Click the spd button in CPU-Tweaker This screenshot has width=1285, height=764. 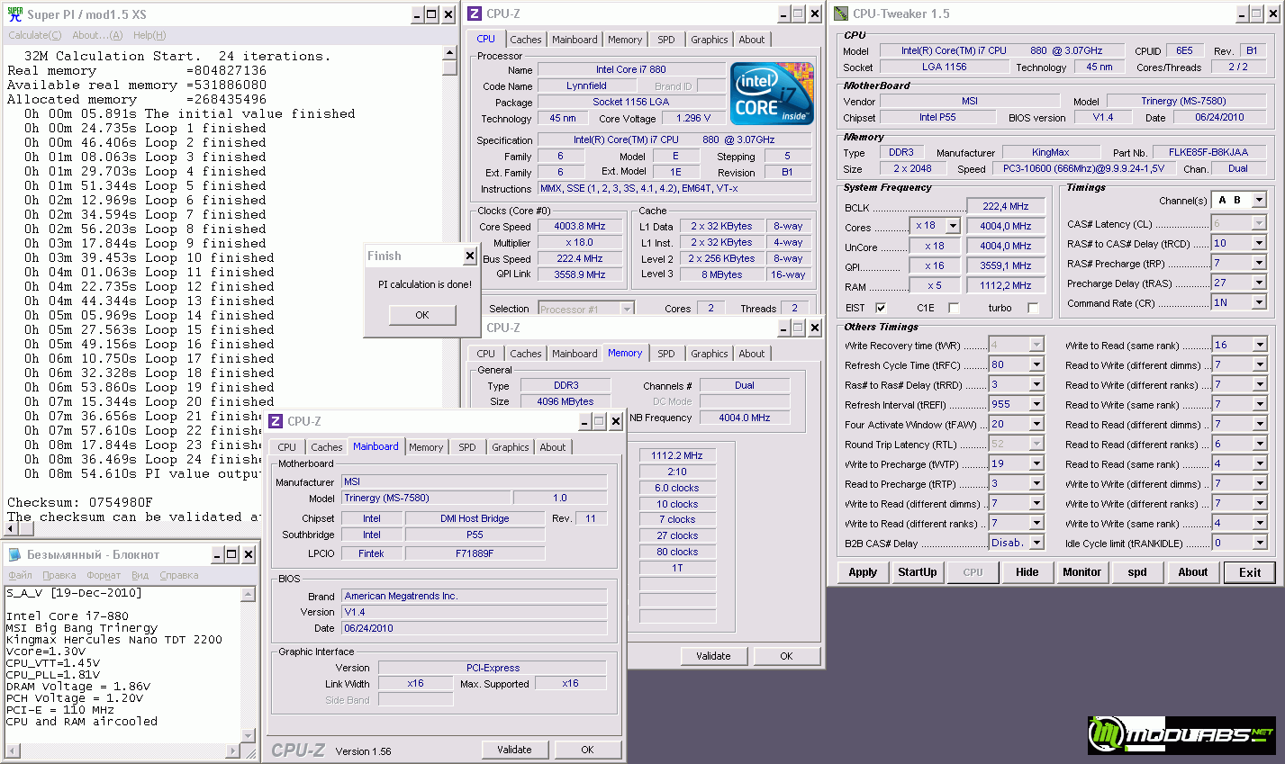click(1137, 572)
